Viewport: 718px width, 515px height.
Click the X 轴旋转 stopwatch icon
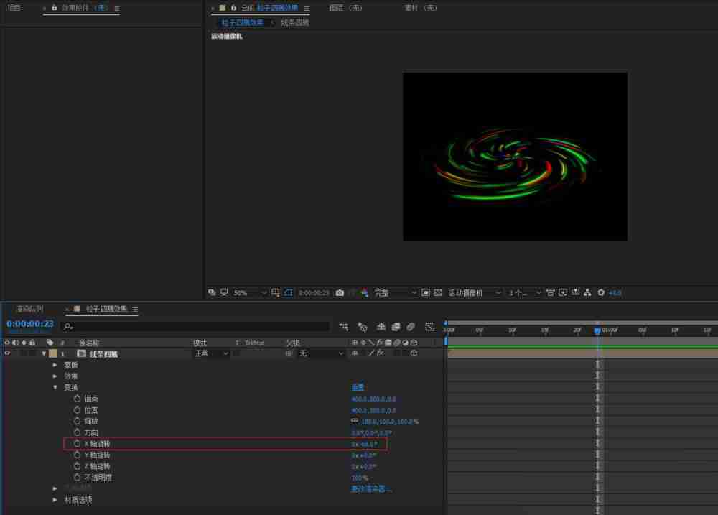tap(78, 444)
